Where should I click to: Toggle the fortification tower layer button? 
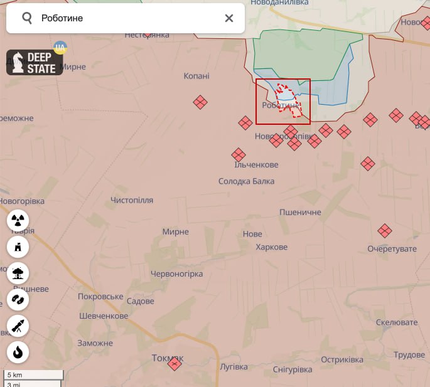(x=18, y=247)
